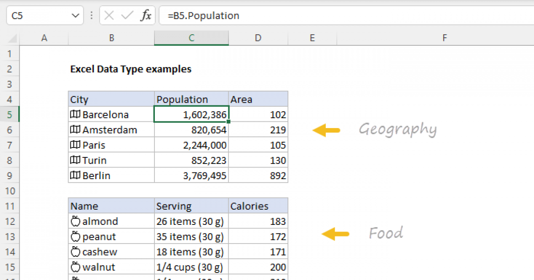Open the Name Box dropdown arrow
This screenshot has height=280, width=534.
coord(76,15)
